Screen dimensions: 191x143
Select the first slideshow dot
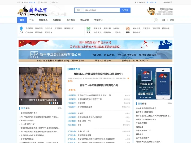[49, 103]
